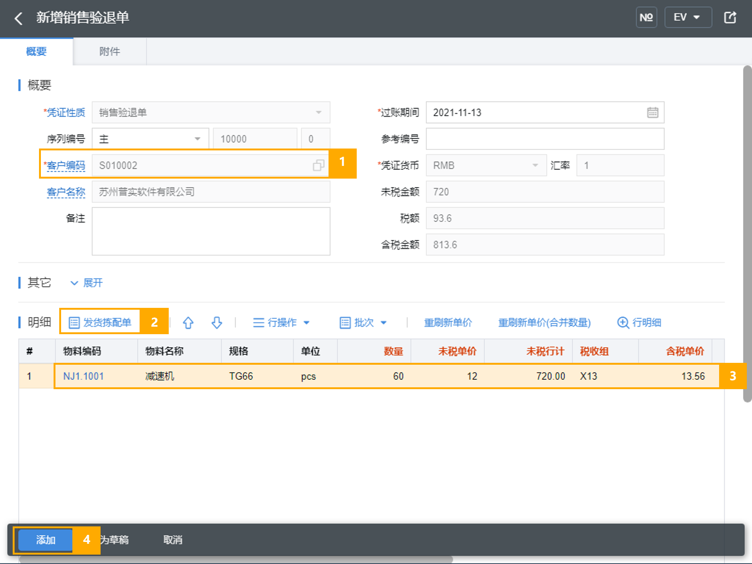Open the 行操作 dropdown menu
Screen dimensions: 752x564
click(x=281, y=322)
